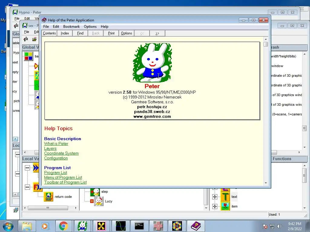Open the Coordinate System link
Image resolution: width=310 pixels, height=232 pixels.
pyautogui.click(x=61, y=153)
